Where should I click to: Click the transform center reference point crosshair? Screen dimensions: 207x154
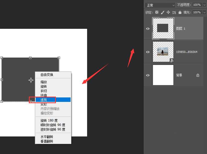pos(31,80)
